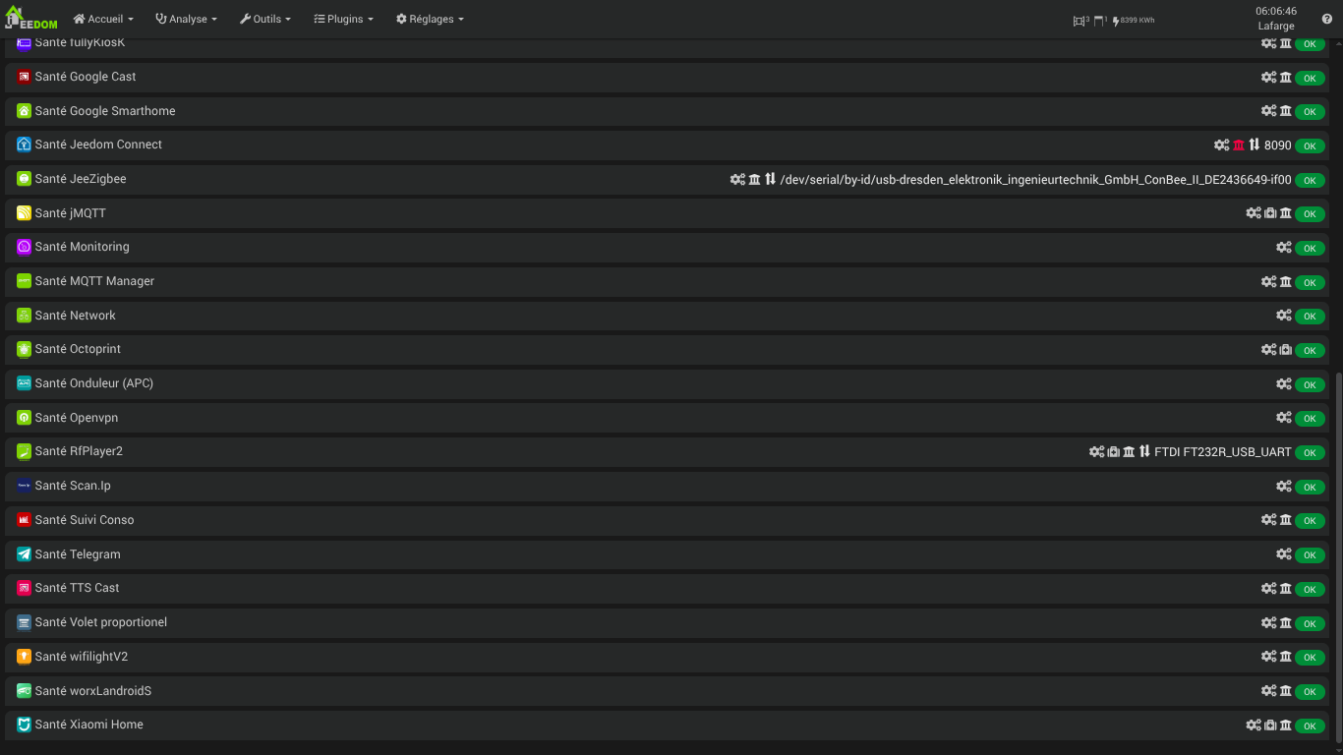Screen dimensions: 1343x755
Task: Click the Santé Google Smarthome plugin icon
Action: (24, 111)
